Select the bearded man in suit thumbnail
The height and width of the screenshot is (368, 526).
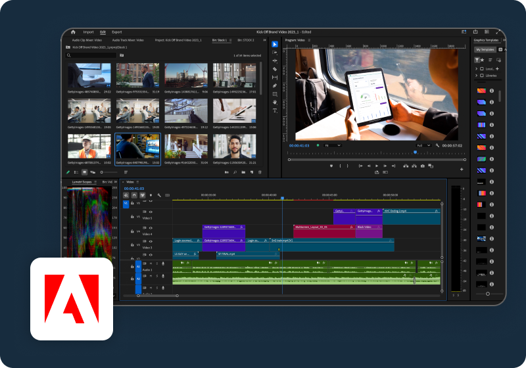tap(235, 147)
